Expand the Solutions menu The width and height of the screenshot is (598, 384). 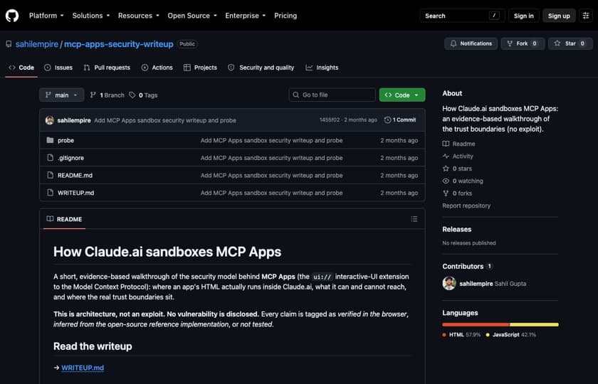point(91,16)
